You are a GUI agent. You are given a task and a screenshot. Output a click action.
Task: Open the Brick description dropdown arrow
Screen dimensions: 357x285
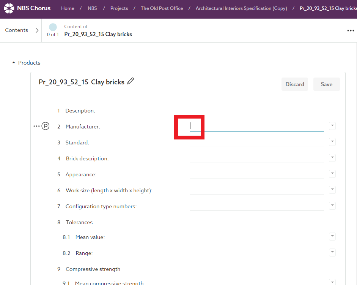(332, 158)
